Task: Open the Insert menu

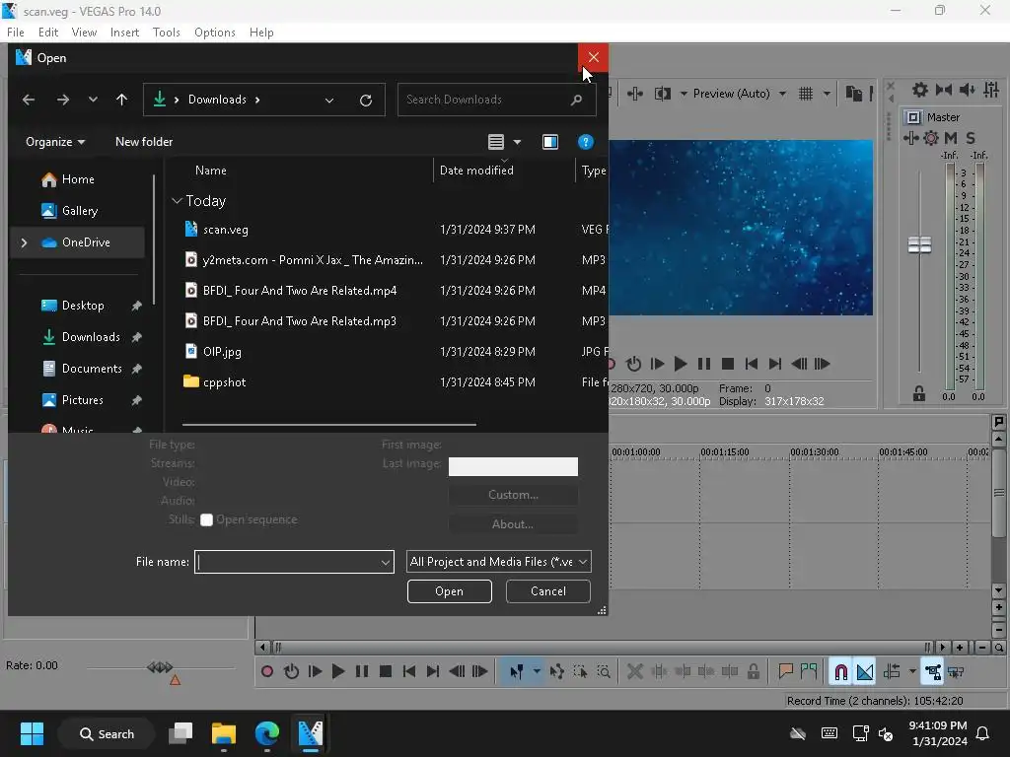Action: (124, 33)
